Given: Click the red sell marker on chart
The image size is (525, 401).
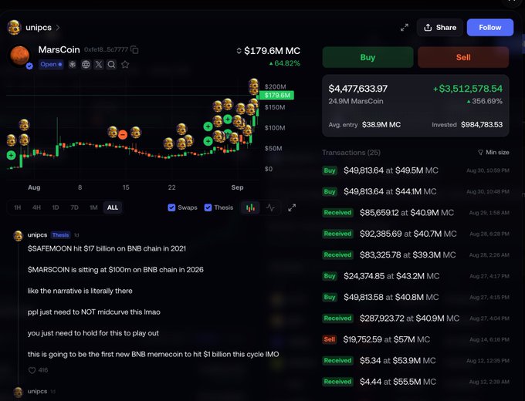Looking at the screenshot, I should click(x=123, y=135).
